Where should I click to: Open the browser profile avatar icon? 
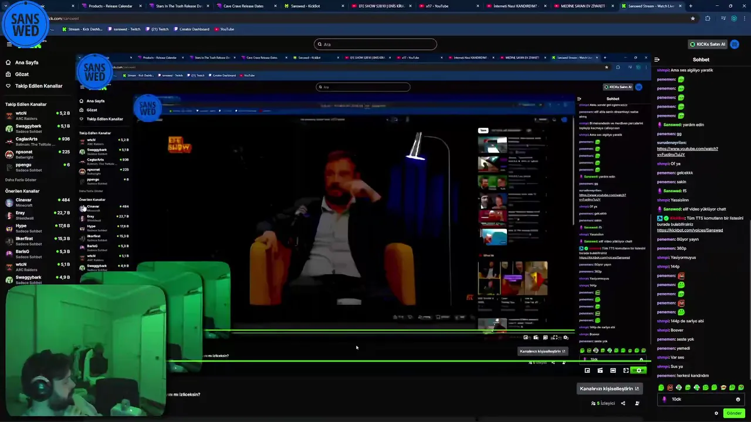coord(734,18)
